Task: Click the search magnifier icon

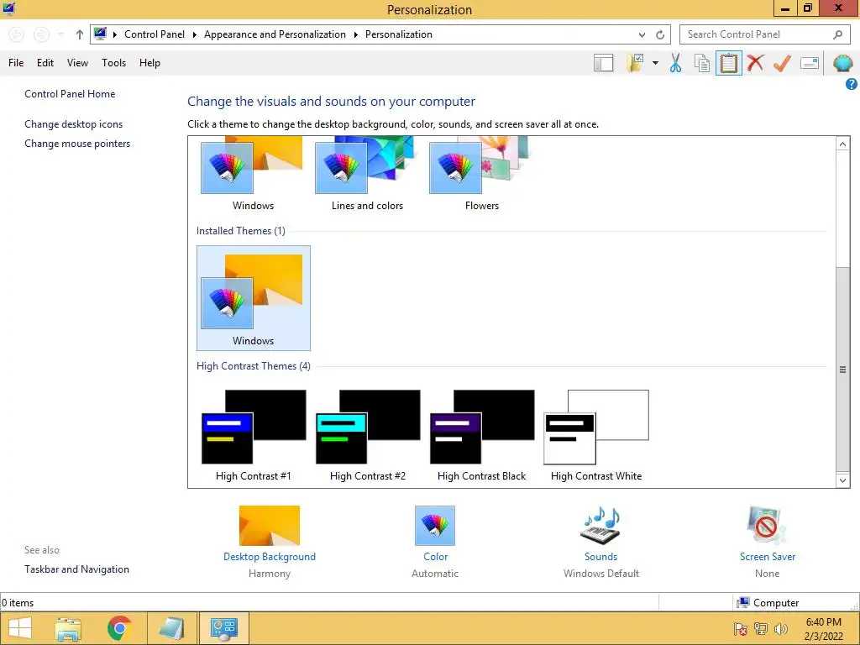Action: point(837,34)
